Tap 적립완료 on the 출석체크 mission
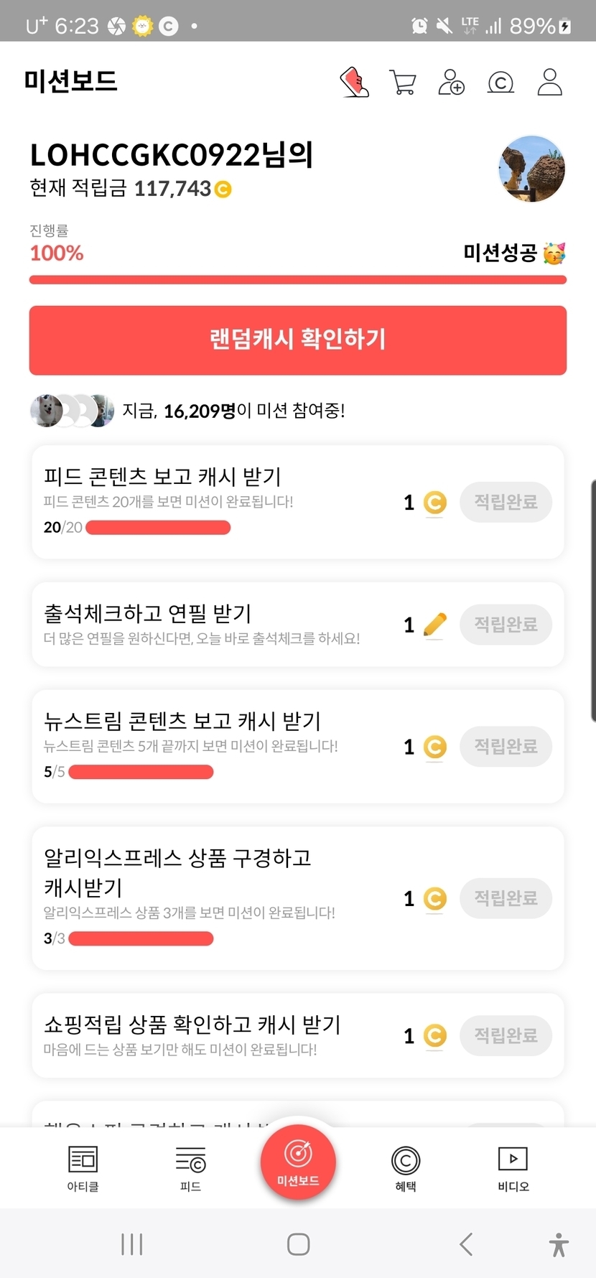Viewport: 596px width, 1278px height. pos(506,625)
